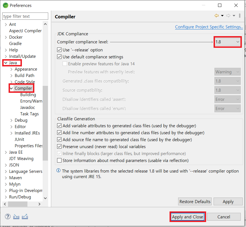Image resolution: width=246 pixels, height=227 pixels.
Task: Open the back history dropdown arrow
Action: coord(222,16)
